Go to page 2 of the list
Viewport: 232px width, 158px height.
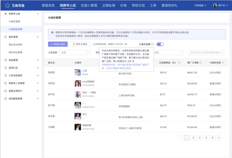(193, 138)
